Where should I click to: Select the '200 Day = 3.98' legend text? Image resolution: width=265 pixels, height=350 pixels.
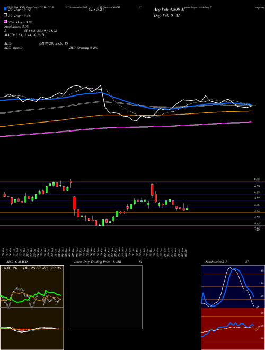(x=21, y=22)
